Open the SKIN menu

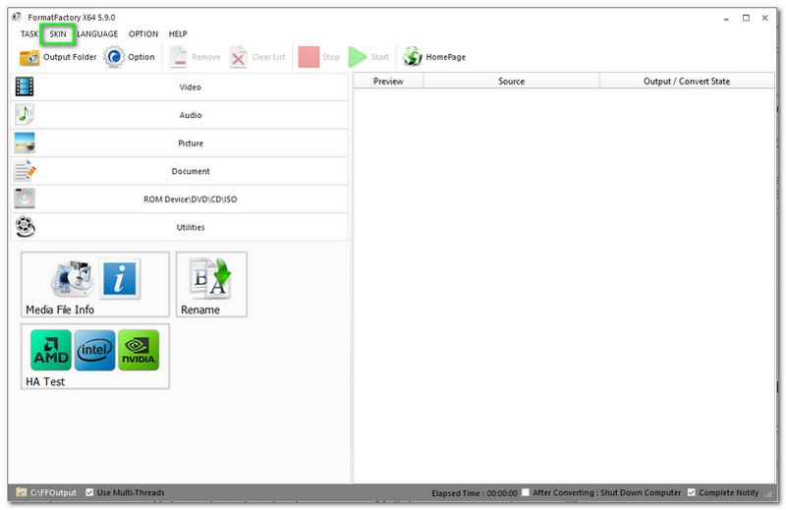[x=58, y=34]
